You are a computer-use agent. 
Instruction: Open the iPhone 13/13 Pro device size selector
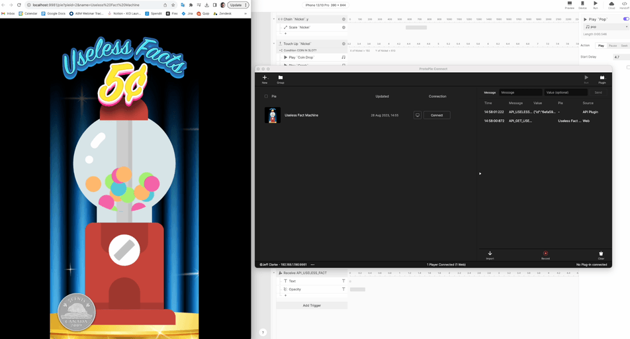(326, 5)
